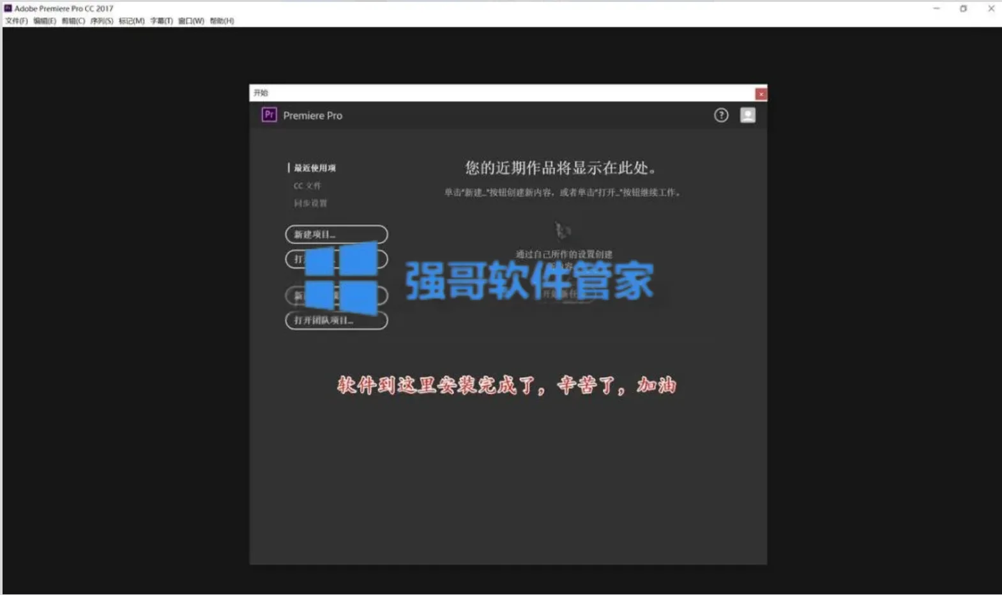The height and width of the screenshot is (595, 1002).
Task: Open the 剪辑(C) menu
Action: pos(73,21)
